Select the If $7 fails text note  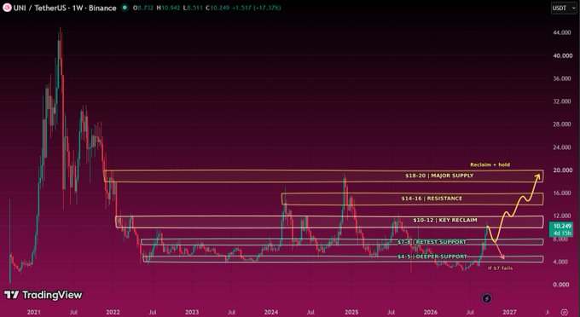(500, 268)
